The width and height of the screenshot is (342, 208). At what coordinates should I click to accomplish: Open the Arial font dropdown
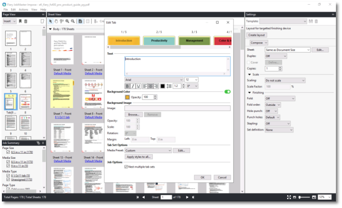coord(154,80)
